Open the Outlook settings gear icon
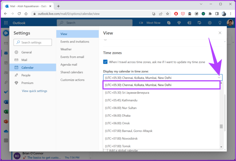This screenshot has height=161, width=236. click(x=210, y=23)
